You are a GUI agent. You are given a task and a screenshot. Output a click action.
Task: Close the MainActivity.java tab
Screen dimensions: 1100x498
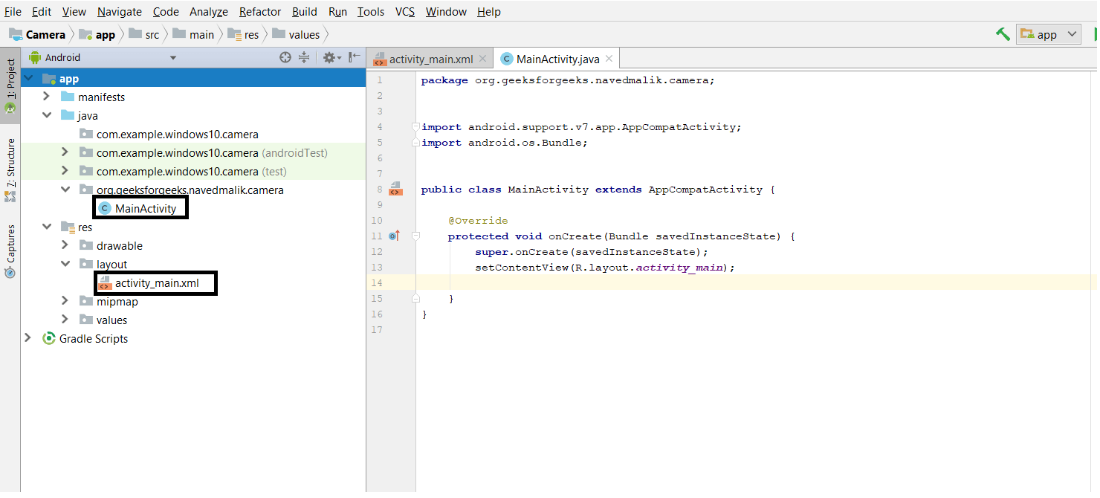(609, 59)
